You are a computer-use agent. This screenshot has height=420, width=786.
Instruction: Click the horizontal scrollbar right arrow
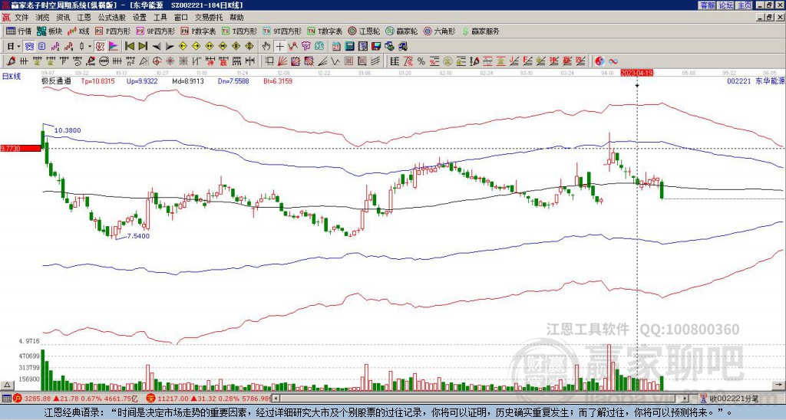(x=684, y=399)
